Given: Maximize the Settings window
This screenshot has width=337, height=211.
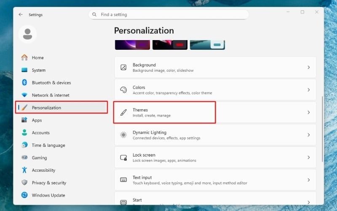Looking at the screenshot, I should [302, 12].
